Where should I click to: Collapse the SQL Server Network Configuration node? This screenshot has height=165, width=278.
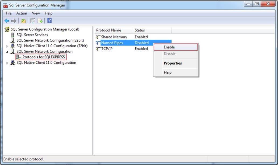(7, 52)
